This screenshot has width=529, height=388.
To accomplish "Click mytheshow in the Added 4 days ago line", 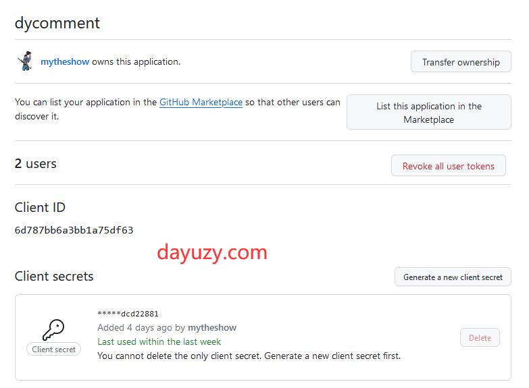I will point(211,328).
